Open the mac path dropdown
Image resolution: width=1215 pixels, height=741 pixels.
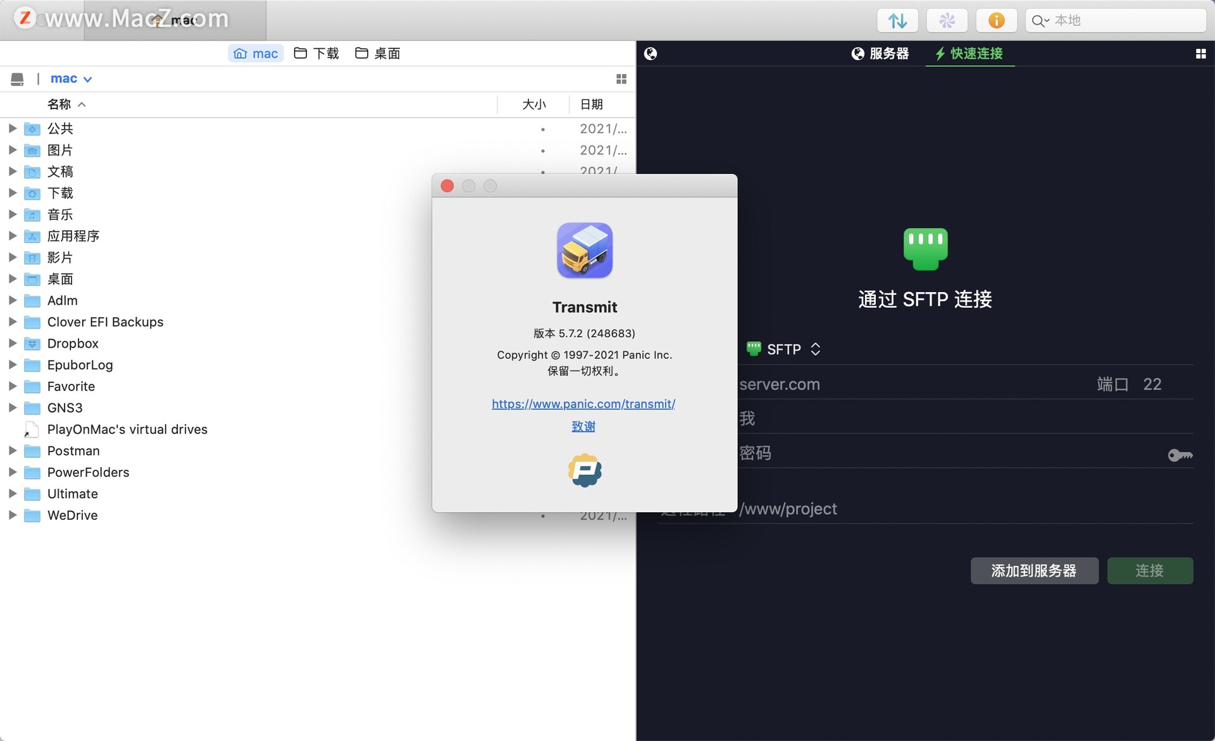[x=72, y=78]
